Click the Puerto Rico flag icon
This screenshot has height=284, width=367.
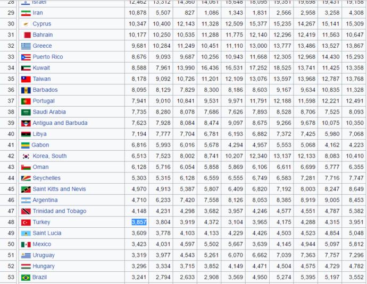point(26,57)
